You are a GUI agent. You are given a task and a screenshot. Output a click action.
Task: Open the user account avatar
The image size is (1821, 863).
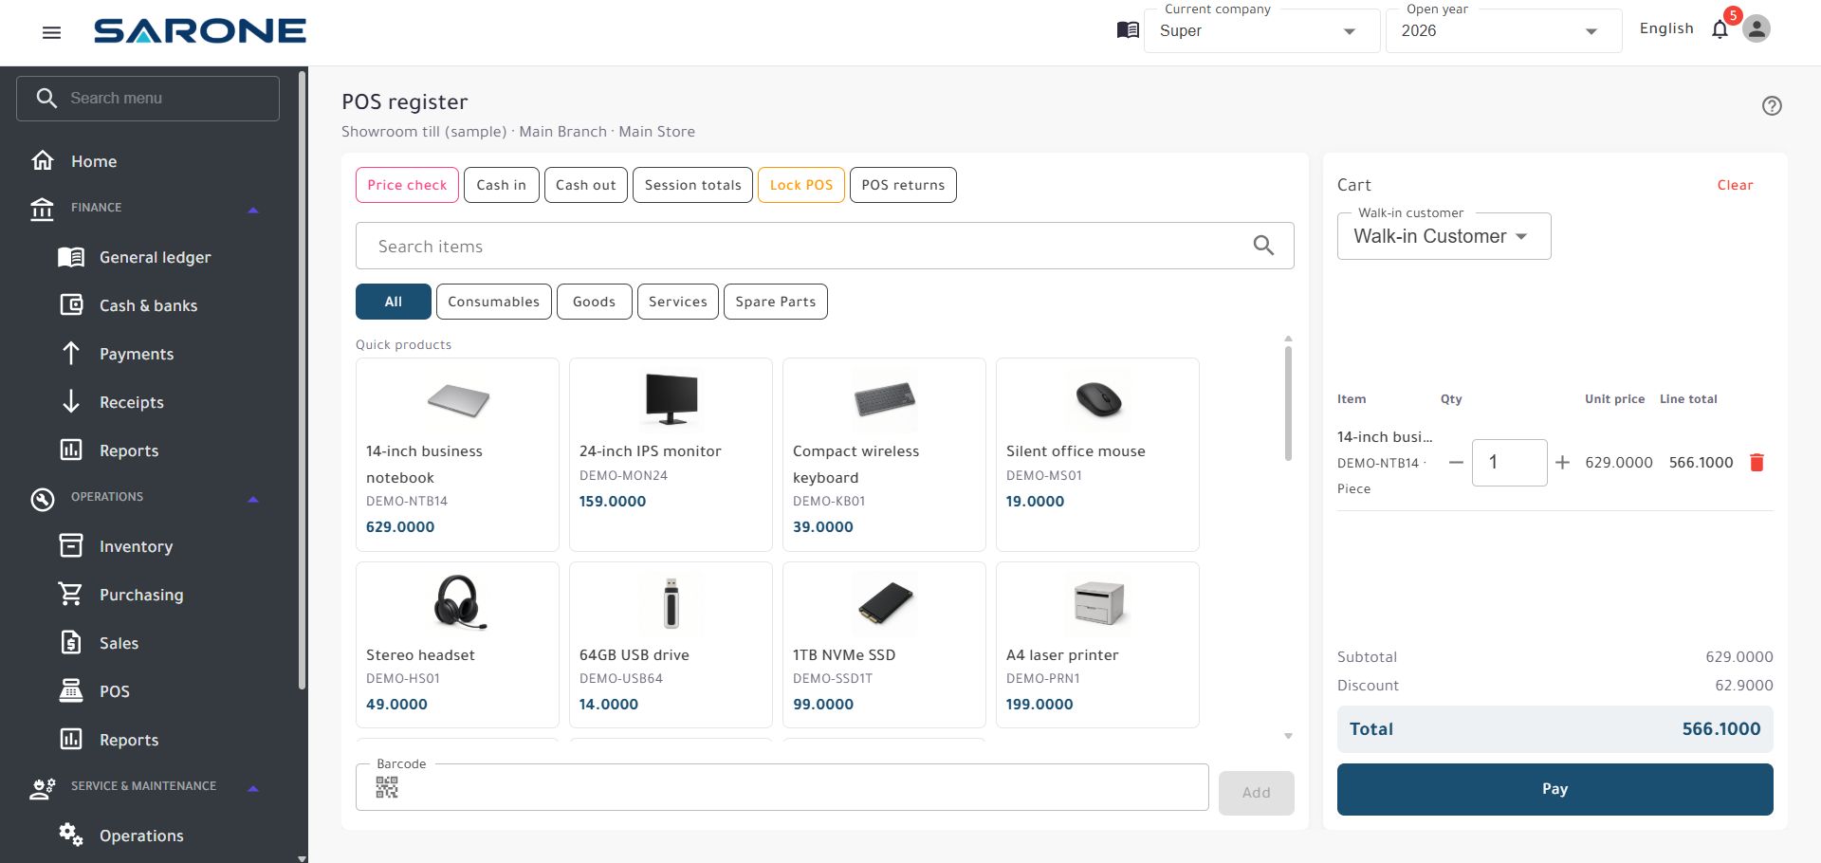click(x=1757, y=29)
